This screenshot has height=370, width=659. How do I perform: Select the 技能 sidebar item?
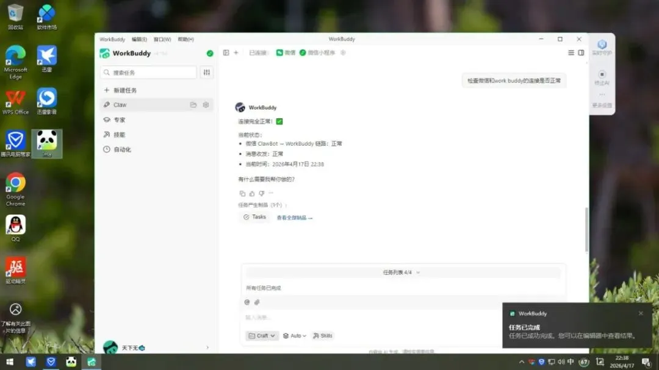(156, 134)
